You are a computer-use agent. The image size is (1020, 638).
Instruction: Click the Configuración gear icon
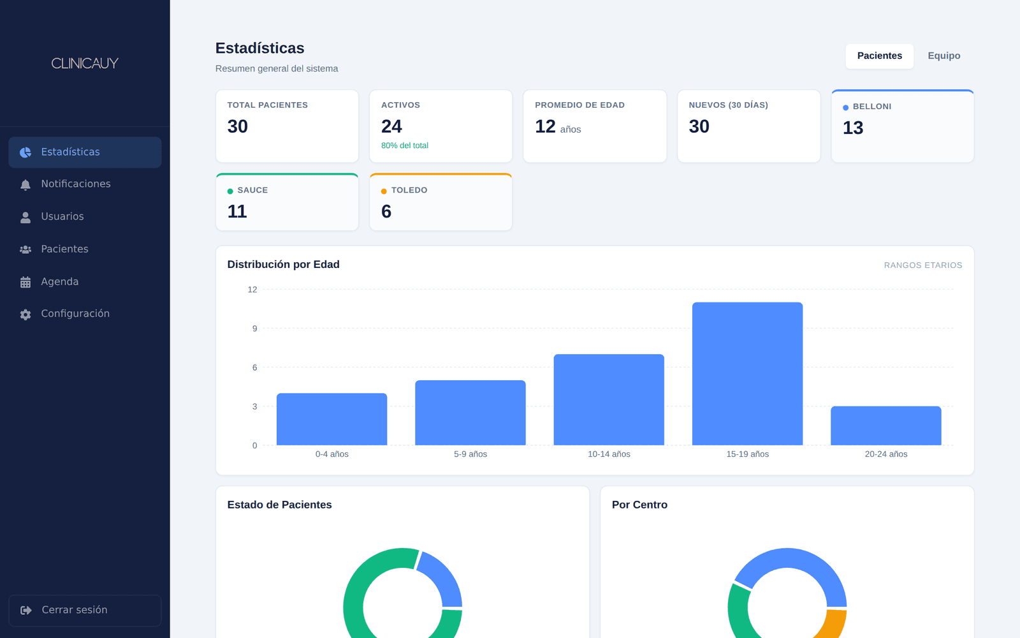click(x=25, y=315)
